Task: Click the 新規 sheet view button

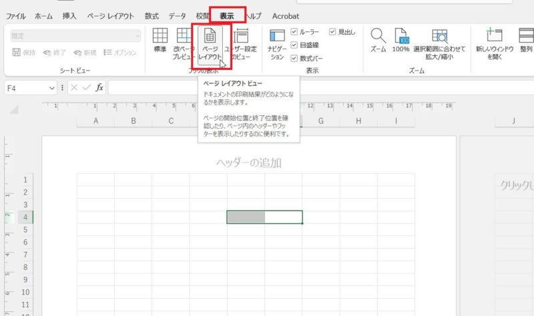Action: [x=85, y=53]
